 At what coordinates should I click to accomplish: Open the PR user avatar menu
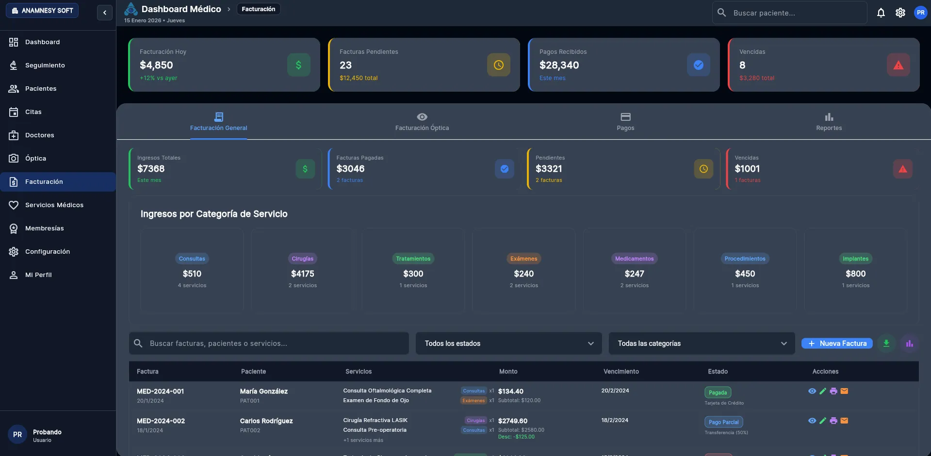coord(920,13)
